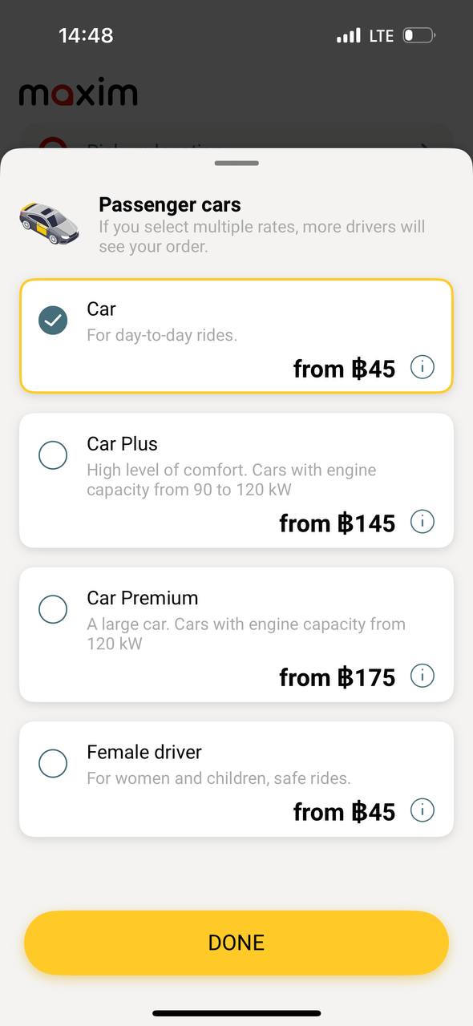This screenshot has height=1026, width=473.
Task: Tap the iOS home indicator bar
Action: (x=236, y=1013)
